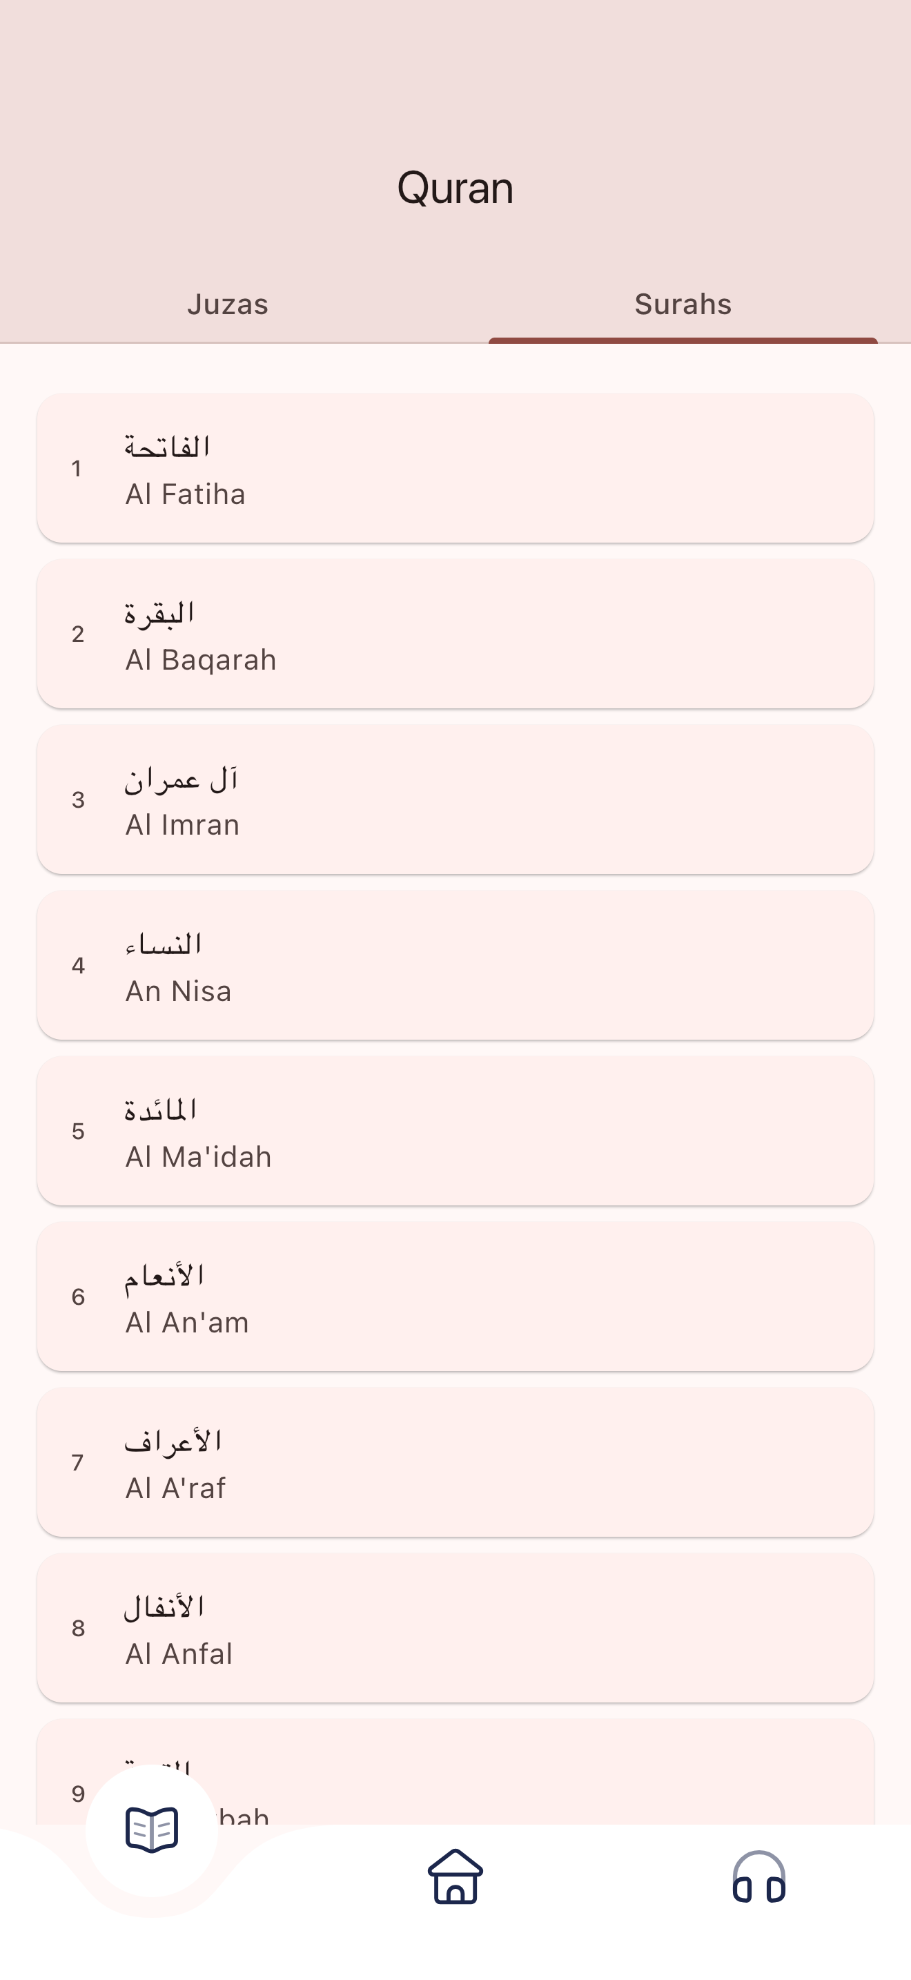Select the Surahs tab
The image size is (911, 1980).
point(683,304)
